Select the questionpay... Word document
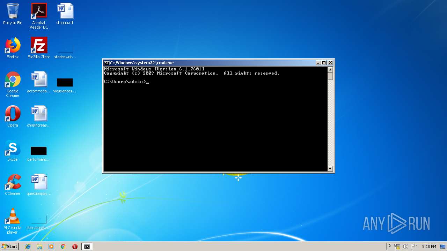The height and width of the screenshot is (251, 447). 39,185
